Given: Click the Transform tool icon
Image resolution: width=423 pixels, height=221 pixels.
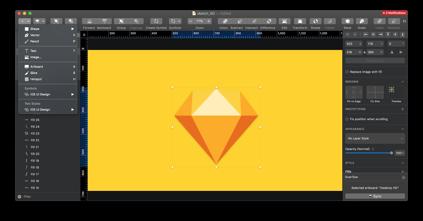Looking at the screenshot, I should [x=300, y=21].
